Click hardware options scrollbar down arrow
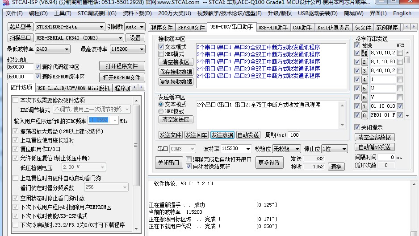The height and width of the screenshot is (236, 419). tap(136, 228)
